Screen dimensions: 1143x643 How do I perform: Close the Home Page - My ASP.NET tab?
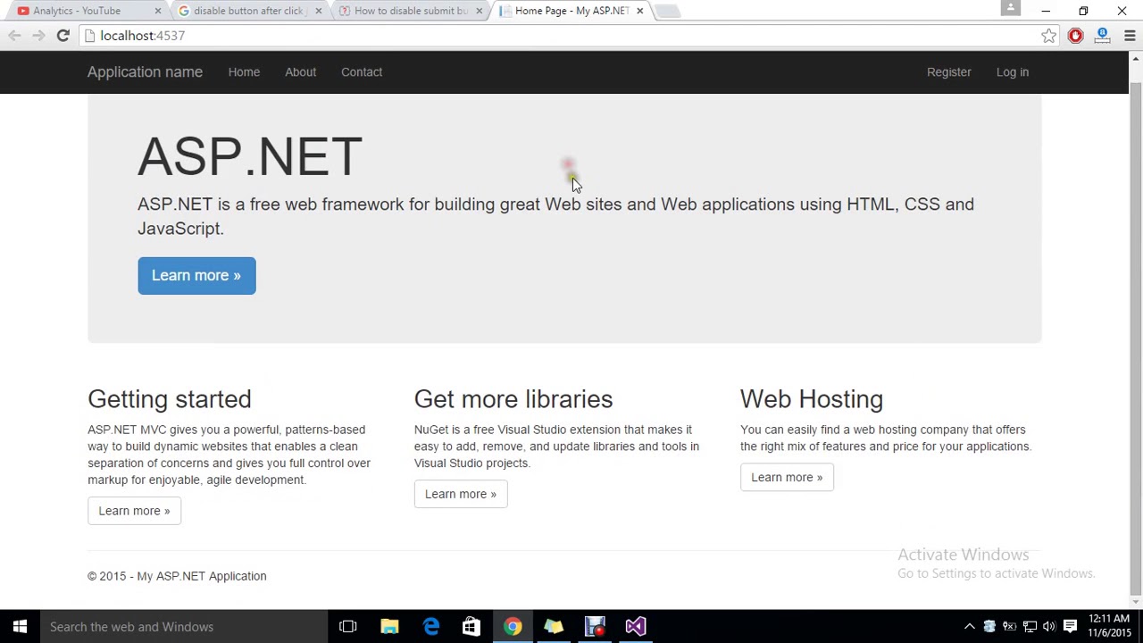(x=639, y=11)
